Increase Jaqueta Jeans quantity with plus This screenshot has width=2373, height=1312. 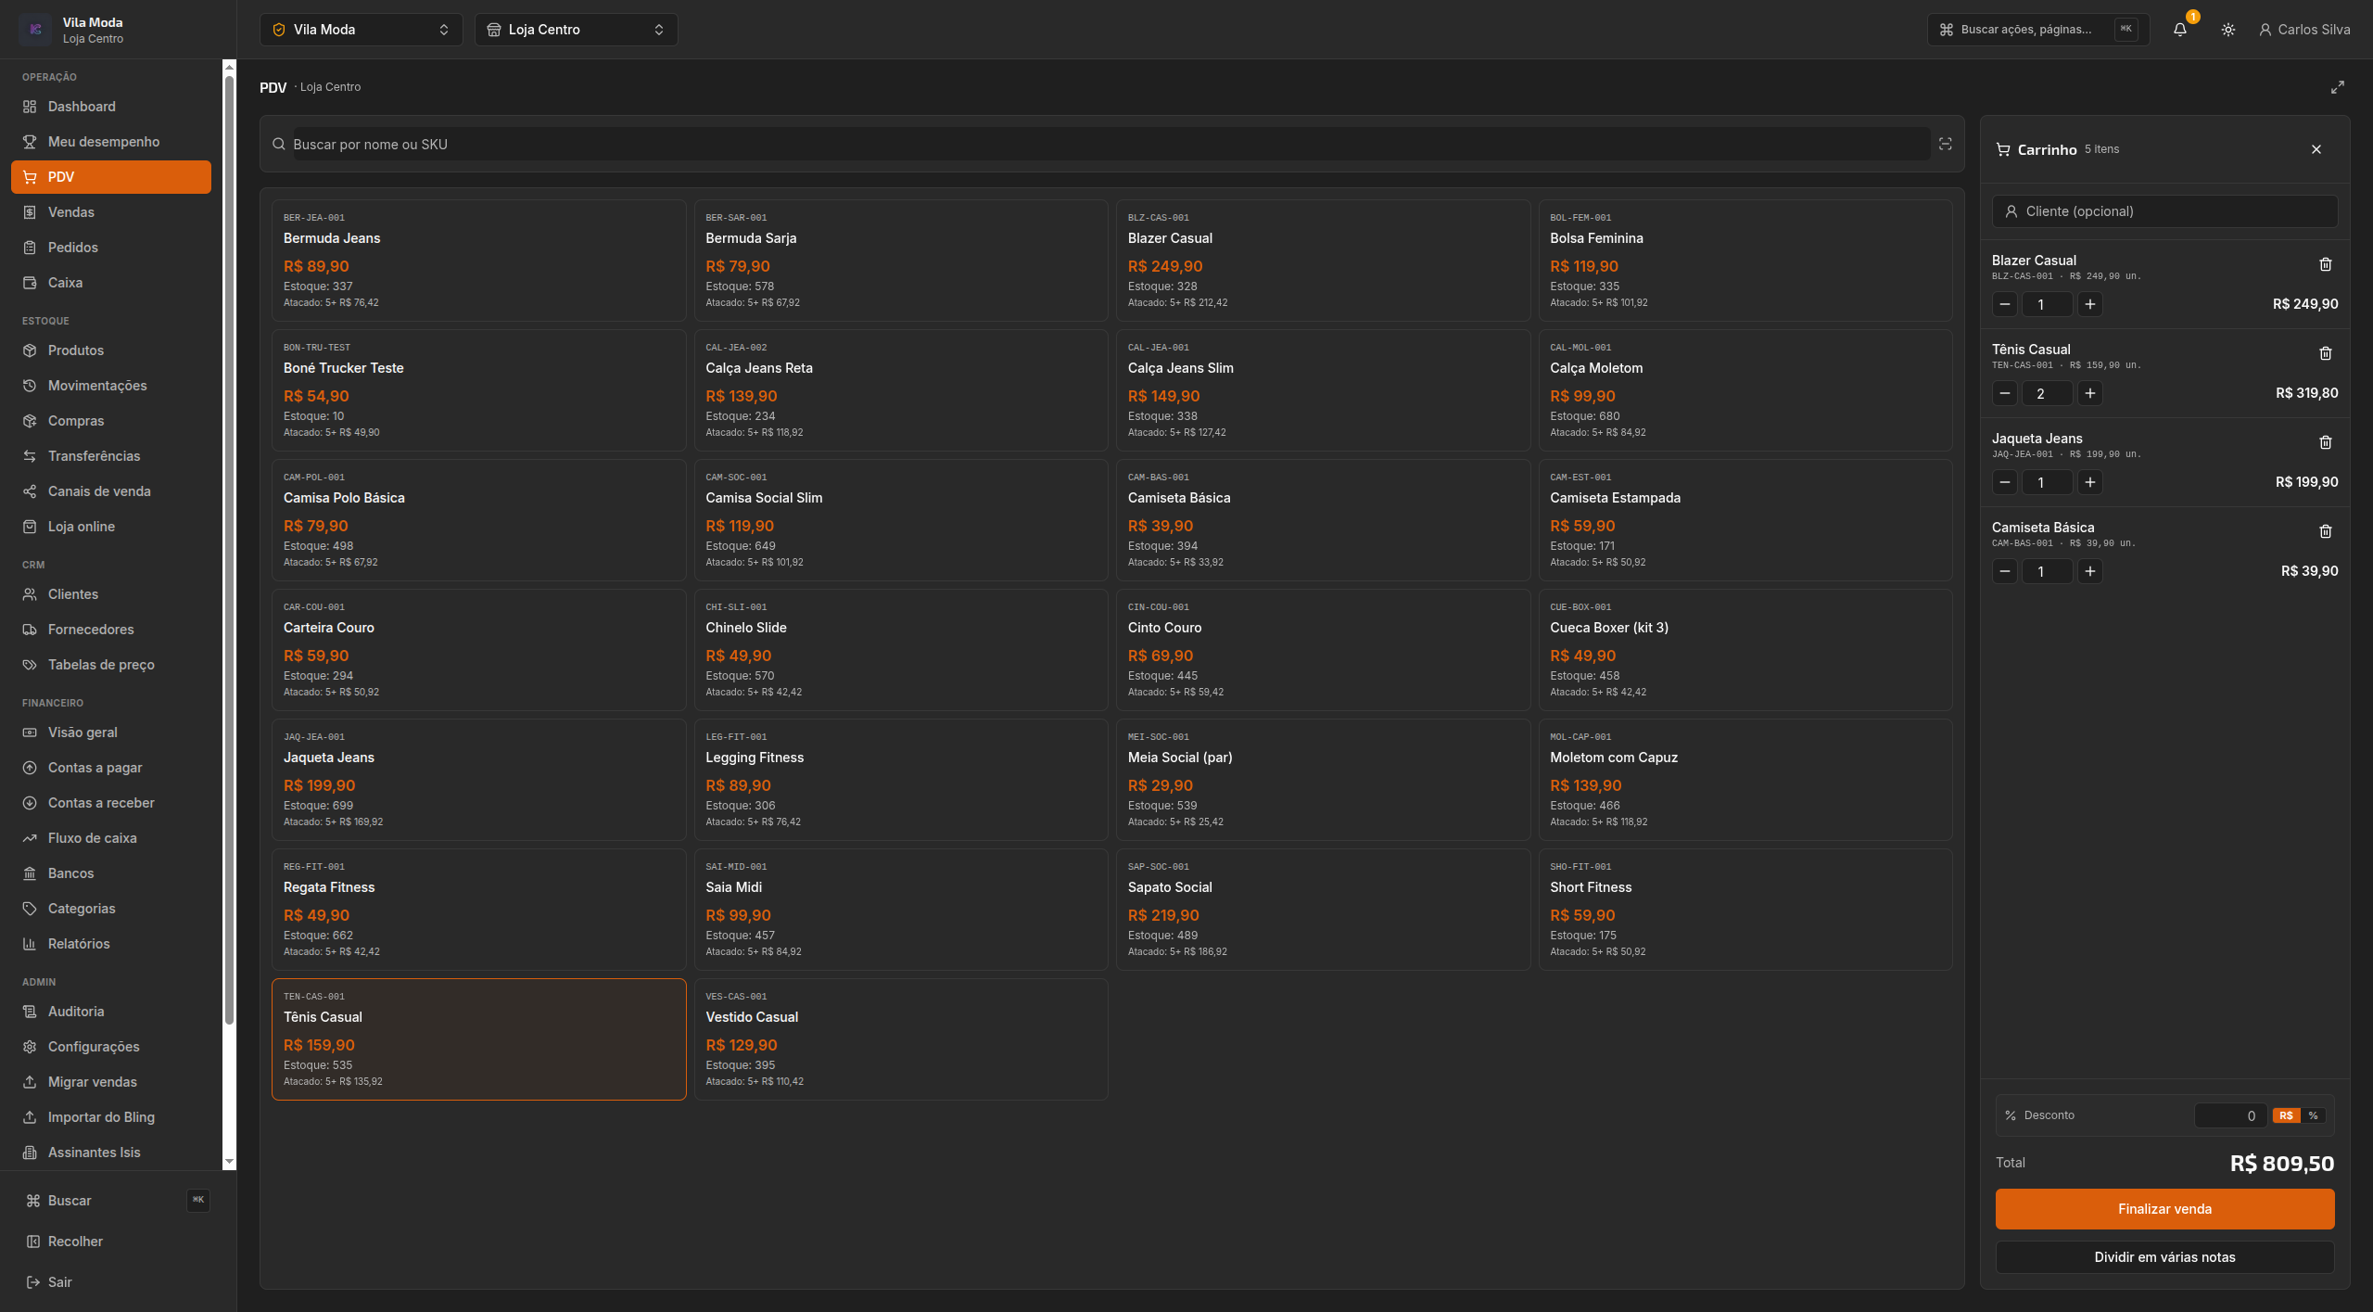[x=2090, y=482]
